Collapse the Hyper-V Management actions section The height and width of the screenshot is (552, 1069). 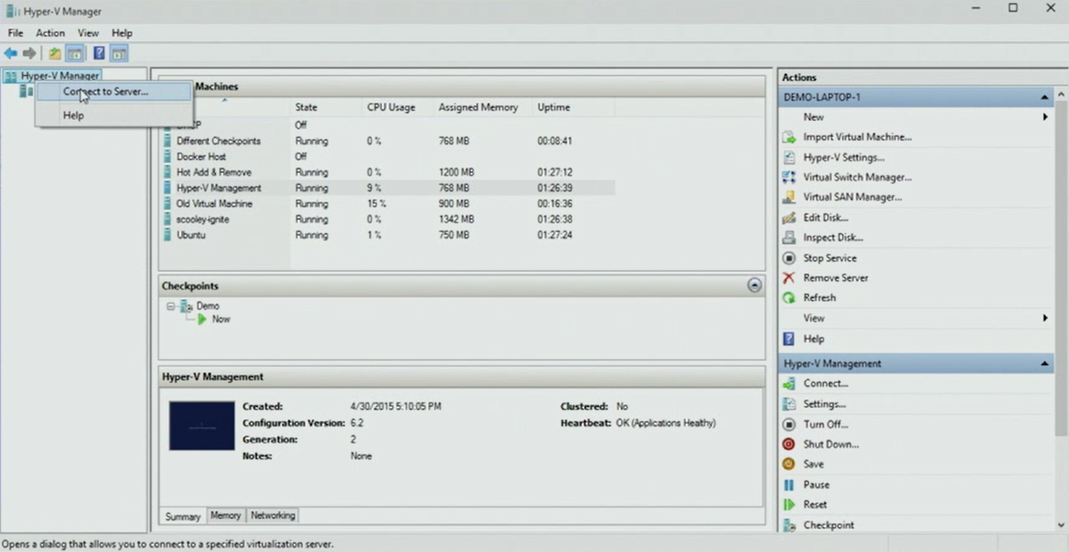1044,363
